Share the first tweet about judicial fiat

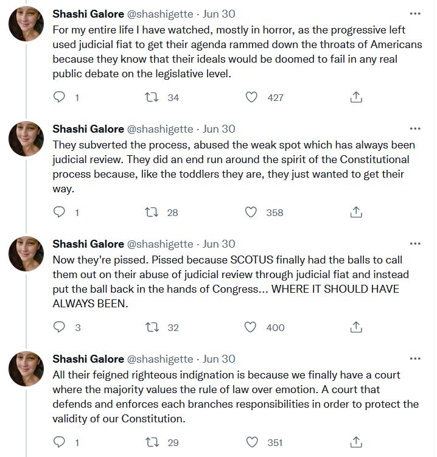pos(357,97)
